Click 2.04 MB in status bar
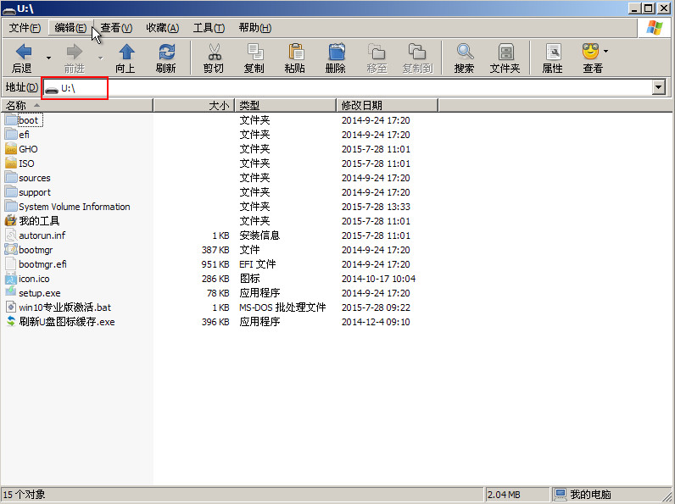675x504 pixels. tap(504, 495)
